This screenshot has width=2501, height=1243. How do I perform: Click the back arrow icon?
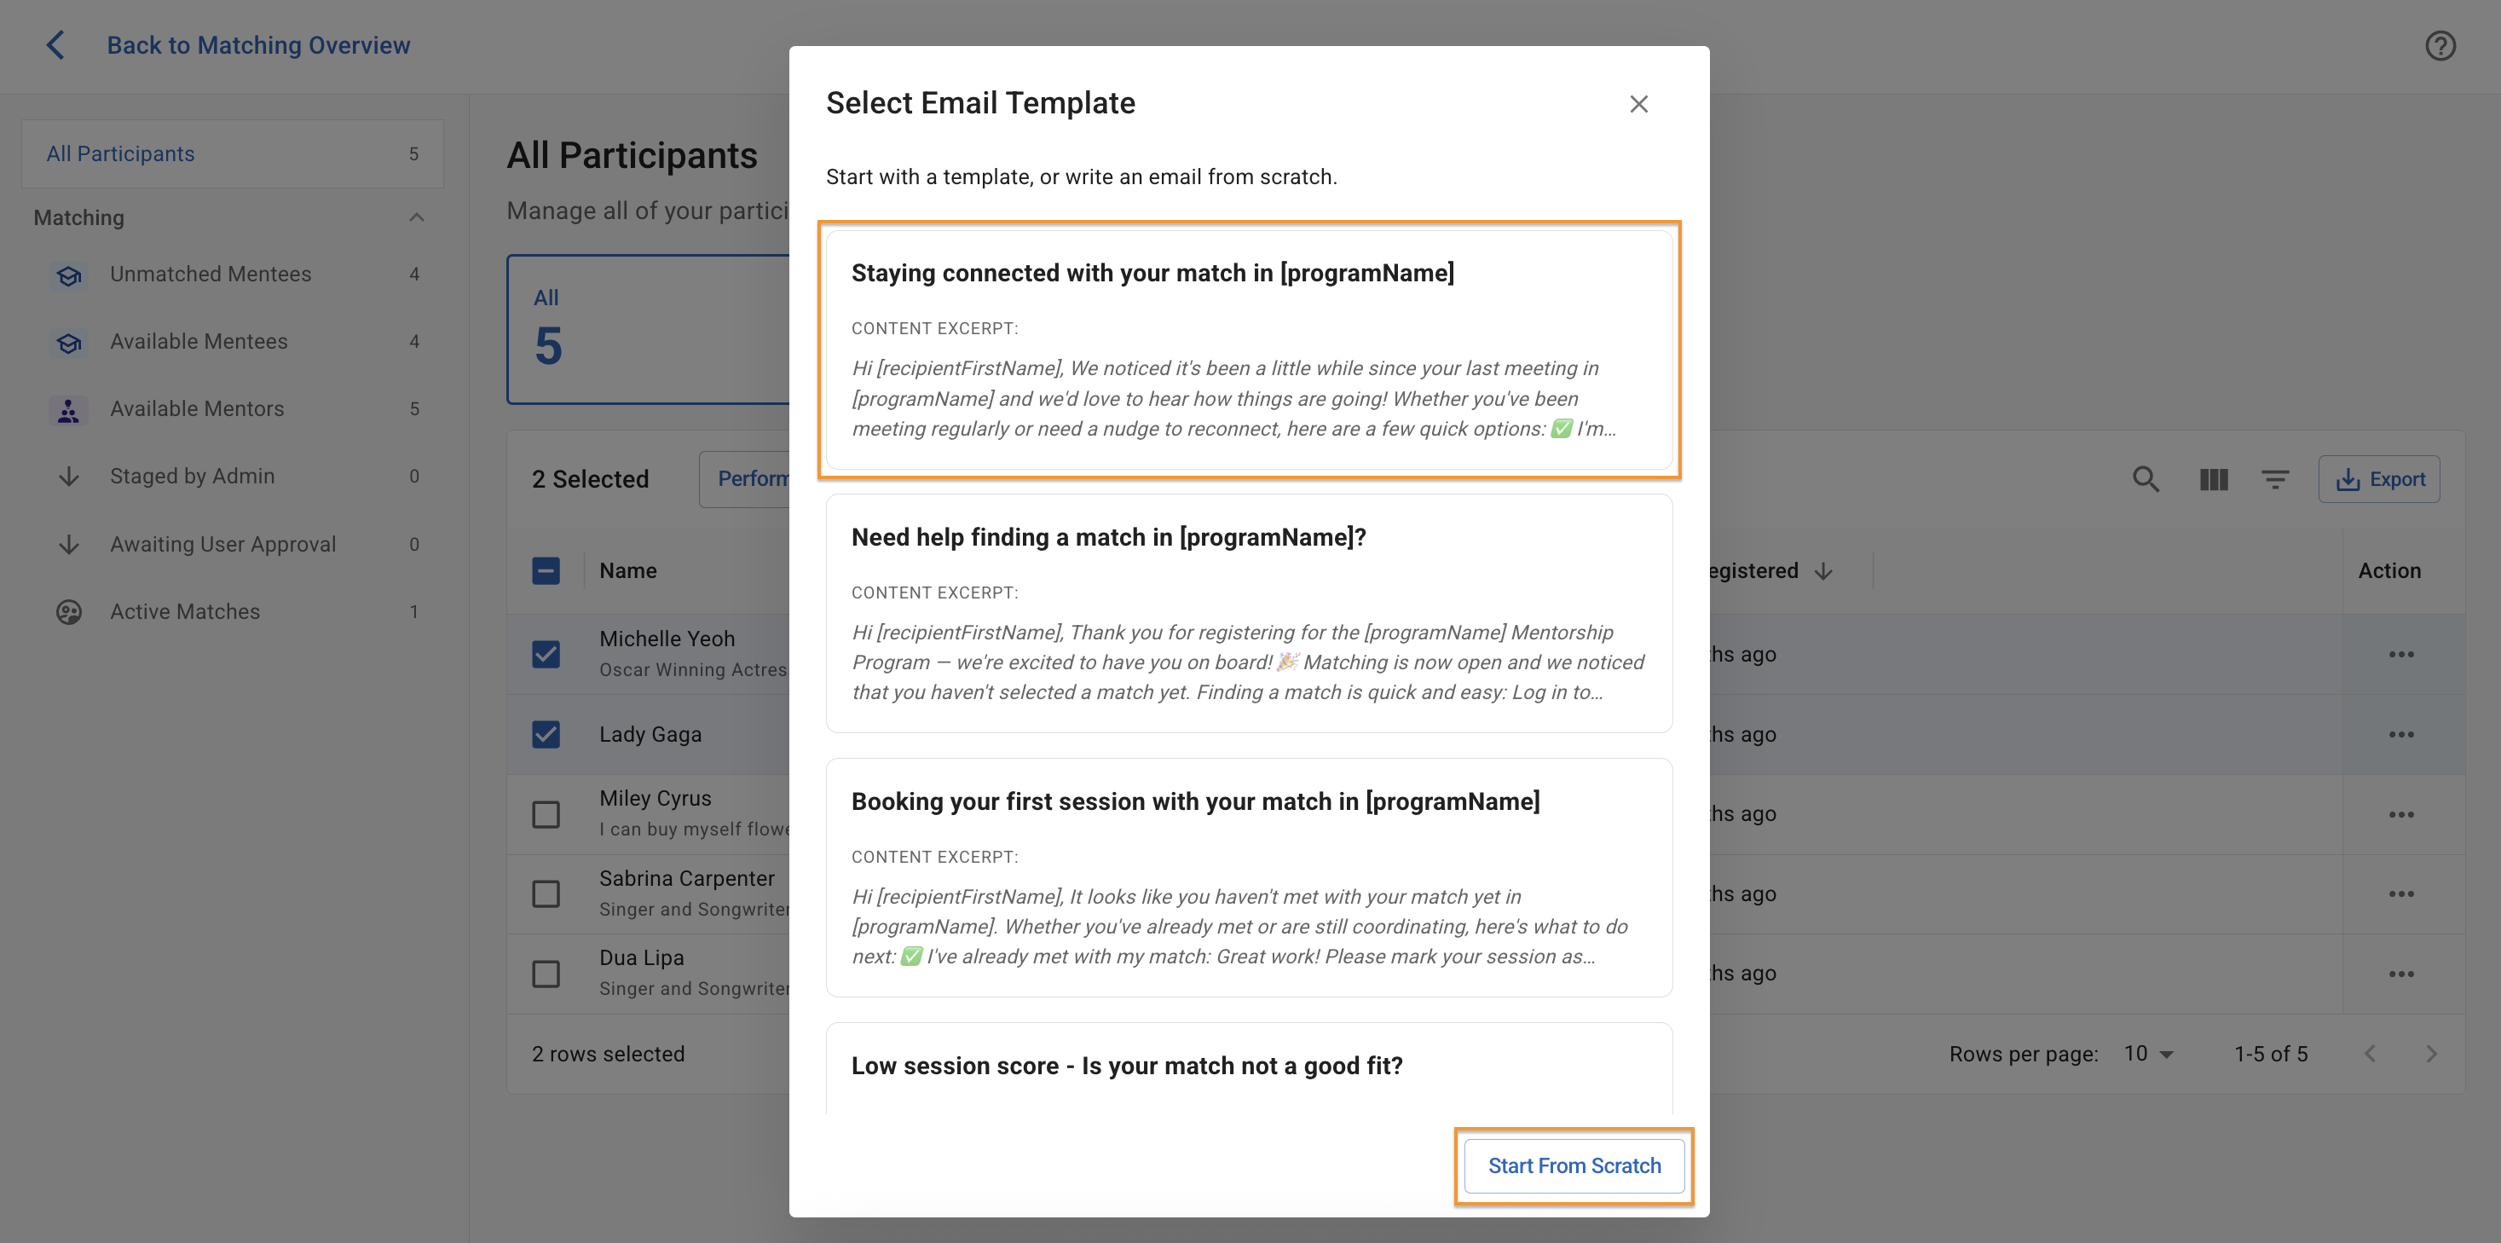click(55, 44)
